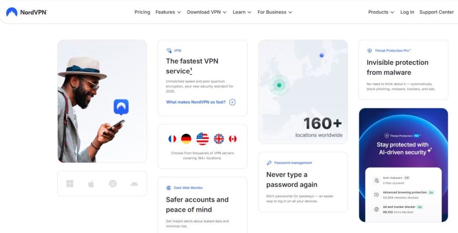This screenshot has width=458, height=233.
Task: Choose the Android platform icon
Action: [134, 184]
